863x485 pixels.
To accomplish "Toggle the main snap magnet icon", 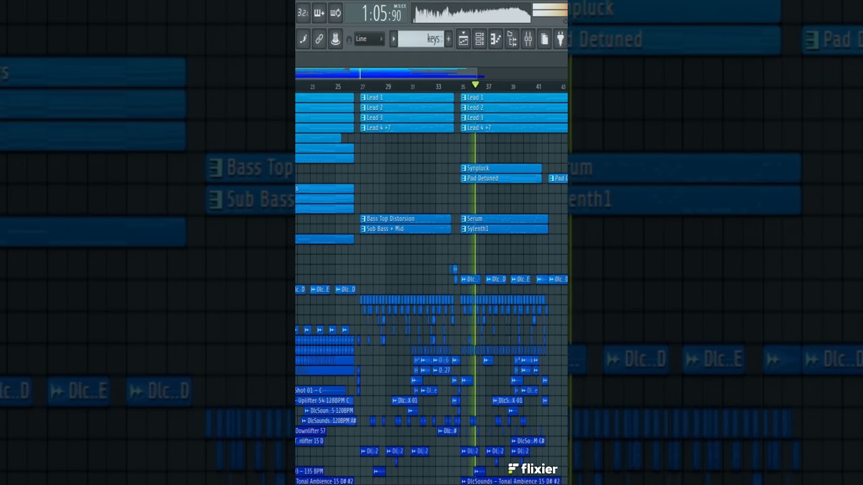I will point(349,40).
